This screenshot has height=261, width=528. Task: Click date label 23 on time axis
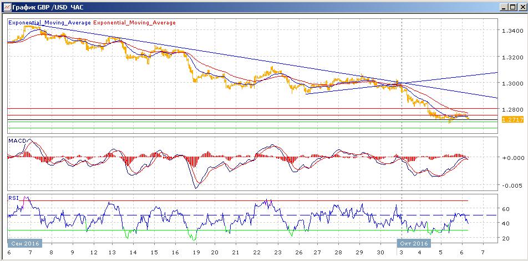277,252
